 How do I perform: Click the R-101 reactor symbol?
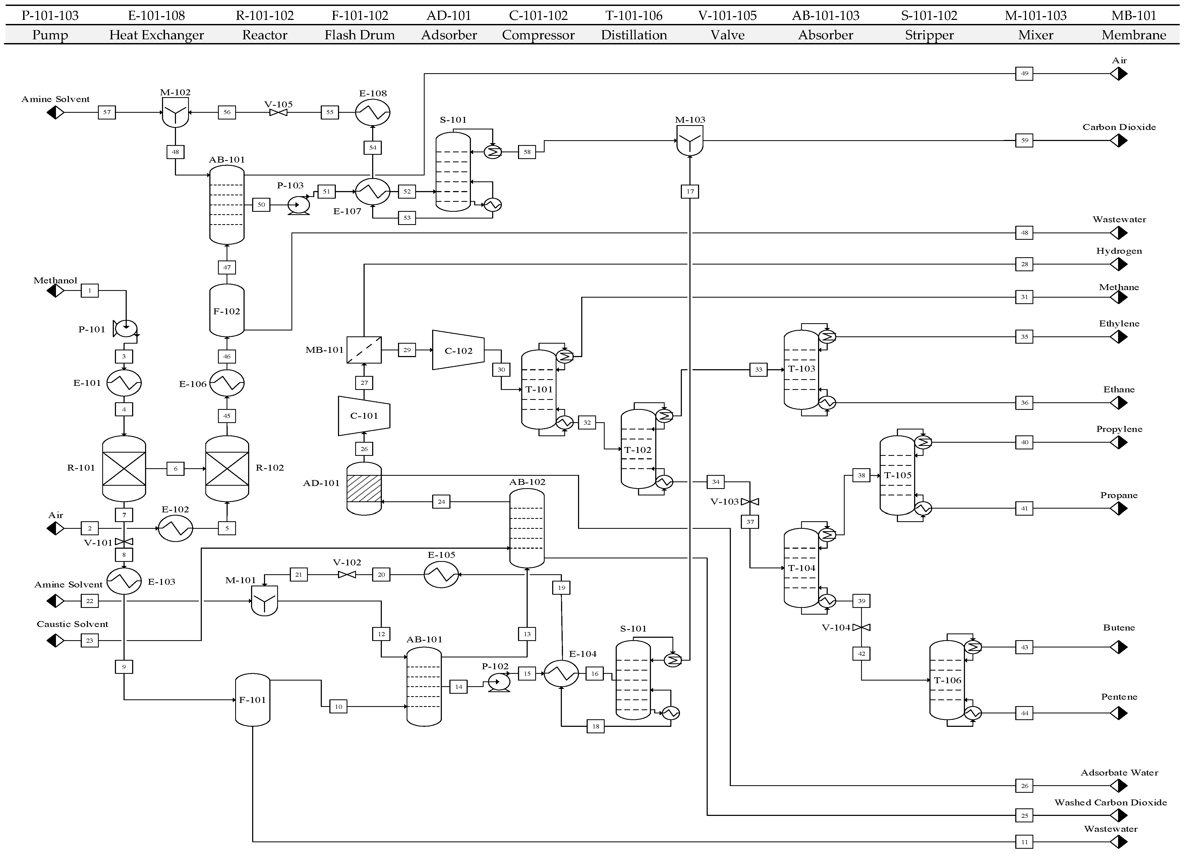pyautogui.click(x=124, y=468)
